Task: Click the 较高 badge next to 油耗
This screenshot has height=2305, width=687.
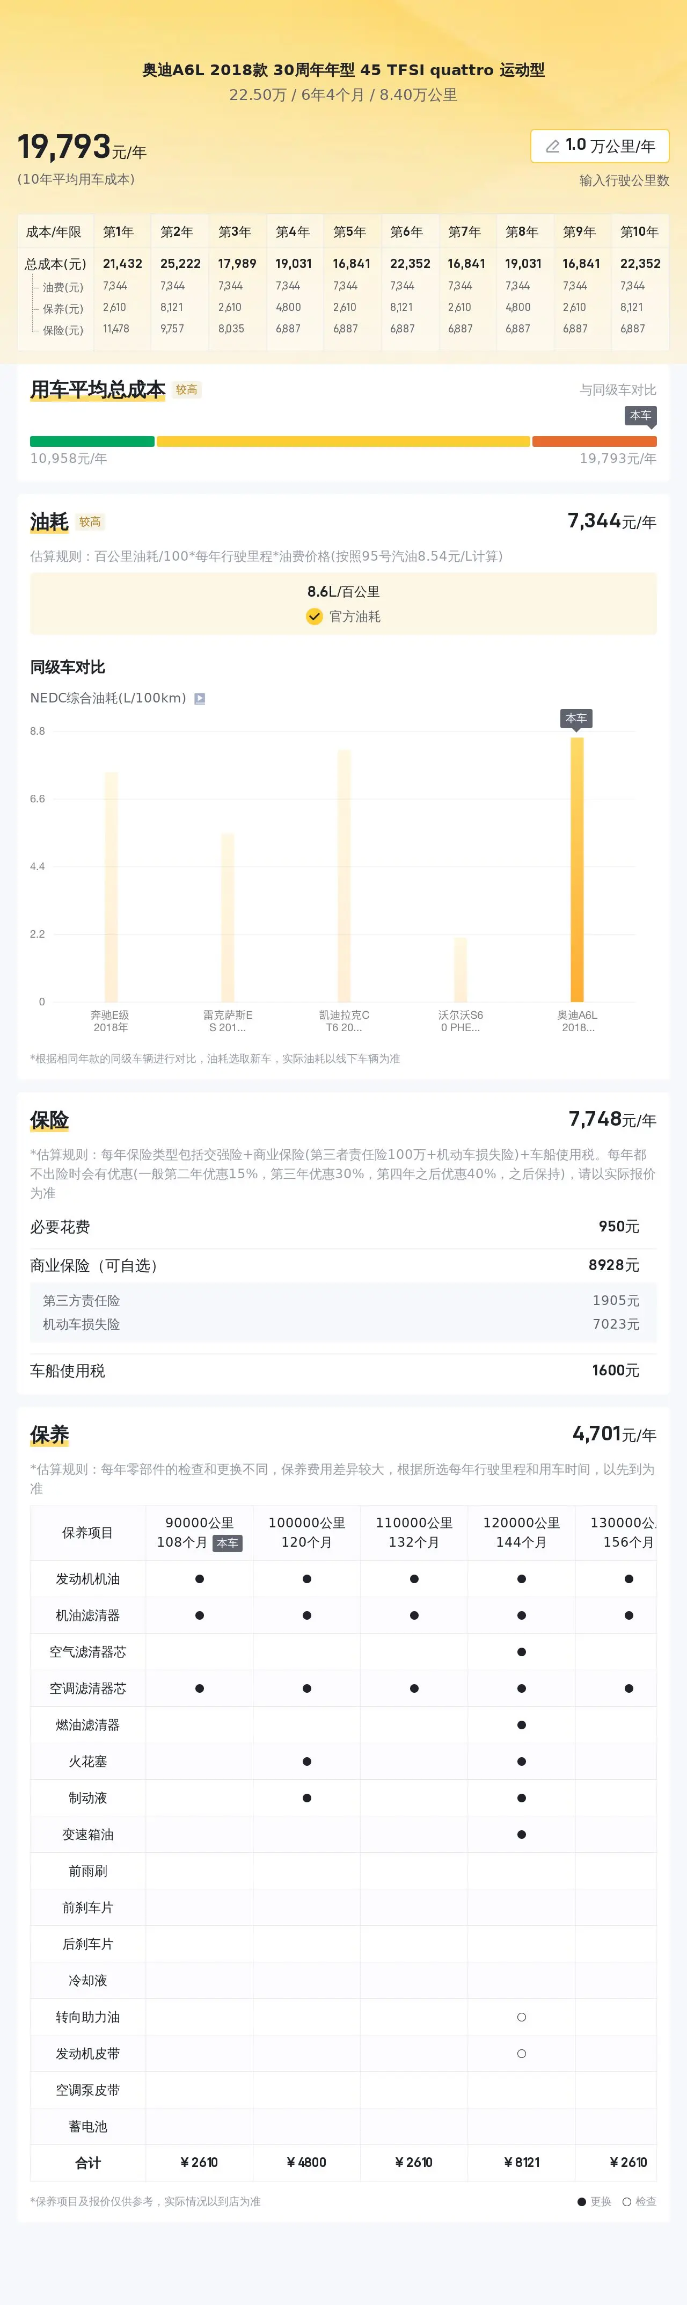Action: click(x=90, y=521)
